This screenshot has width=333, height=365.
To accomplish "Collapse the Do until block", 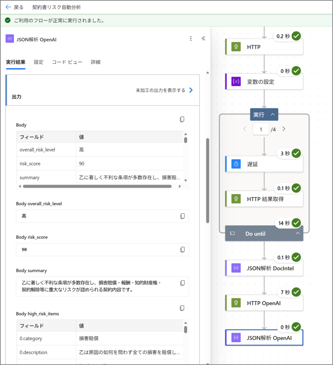I will coord(297,234).
